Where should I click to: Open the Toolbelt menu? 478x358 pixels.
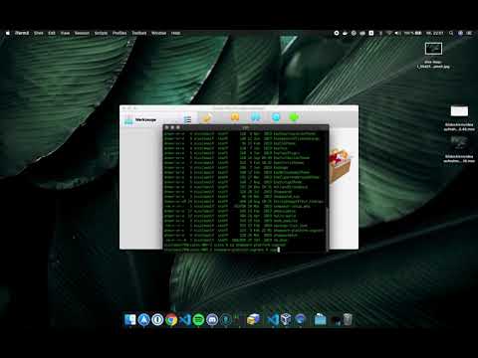tap(139, 33)
